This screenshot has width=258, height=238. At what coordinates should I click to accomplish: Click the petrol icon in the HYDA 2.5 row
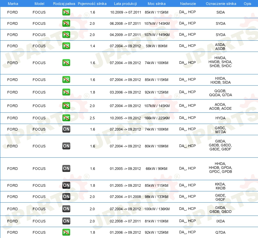pos(66,118)
